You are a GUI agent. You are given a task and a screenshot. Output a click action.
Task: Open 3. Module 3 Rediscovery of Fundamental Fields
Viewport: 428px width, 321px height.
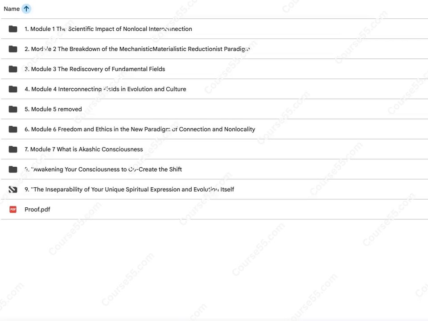pos(95,69)
